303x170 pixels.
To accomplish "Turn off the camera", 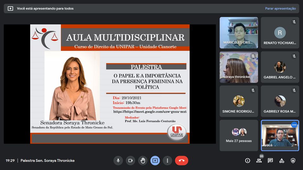I will point(130,161).
